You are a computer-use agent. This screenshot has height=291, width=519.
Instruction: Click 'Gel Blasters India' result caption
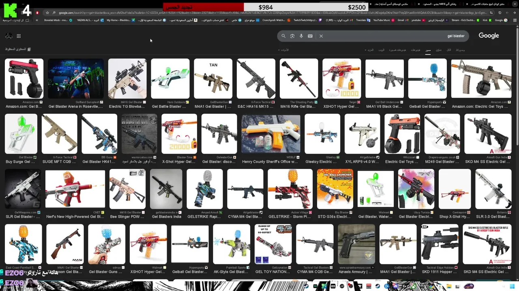tap(166, 217)
